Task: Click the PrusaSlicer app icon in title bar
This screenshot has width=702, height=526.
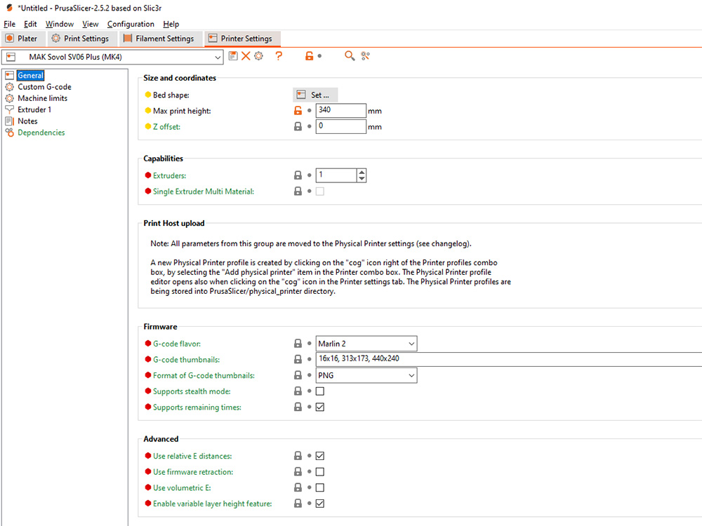Action: (x=9, y=8)
